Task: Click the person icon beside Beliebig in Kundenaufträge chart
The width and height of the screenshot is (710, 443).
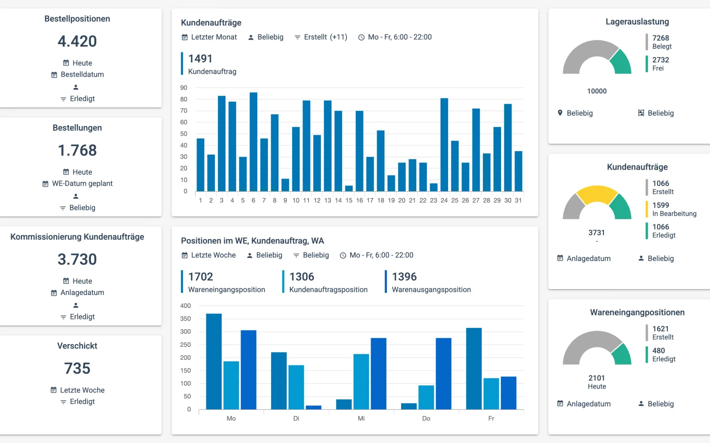Action: point(251,37)
